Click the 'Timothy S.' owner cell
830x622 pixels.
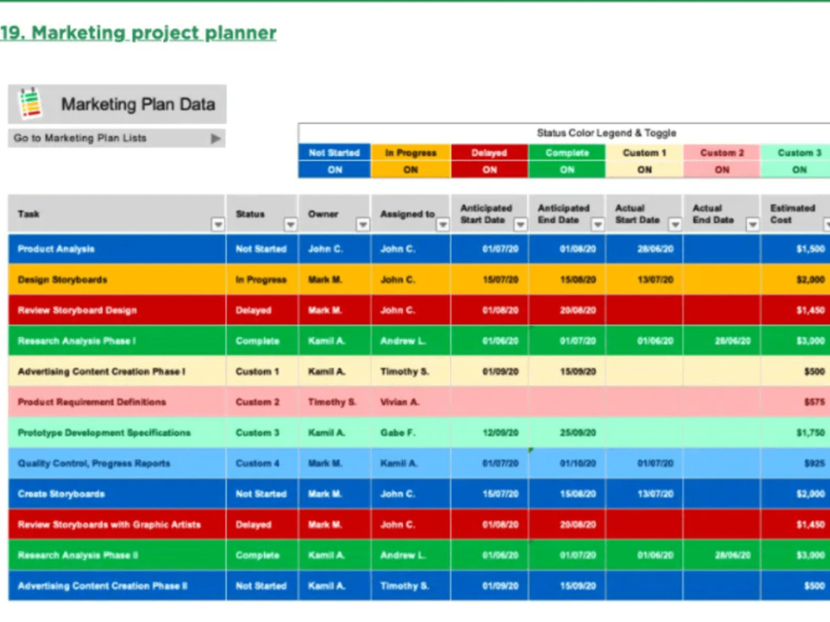tap(334, 402)
